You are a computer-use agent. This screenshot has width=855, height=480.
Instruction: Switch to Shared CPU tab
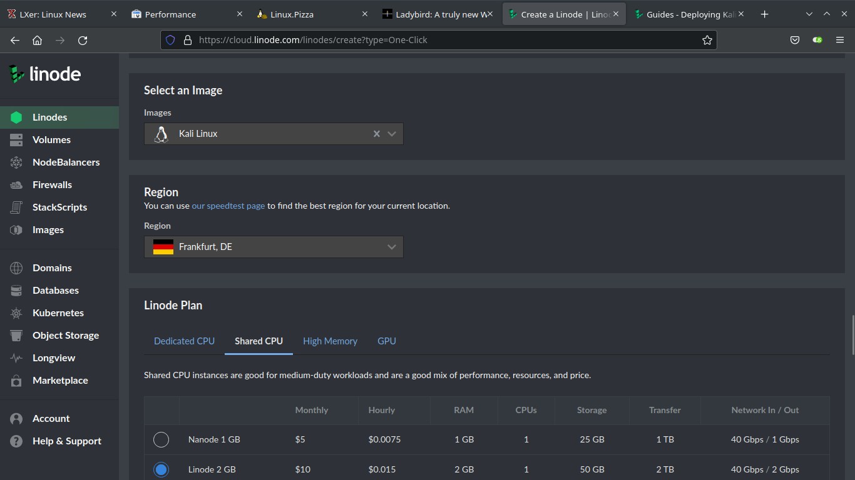point(259,341)
